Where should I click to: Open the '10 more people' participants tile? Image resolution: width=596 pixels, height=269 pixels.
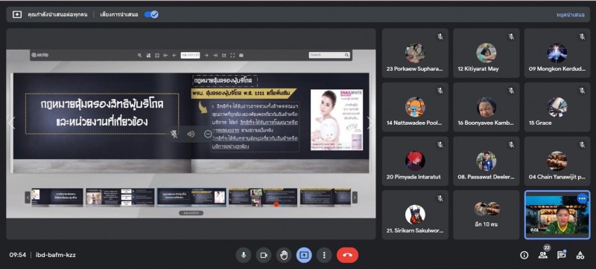(486, 215)
